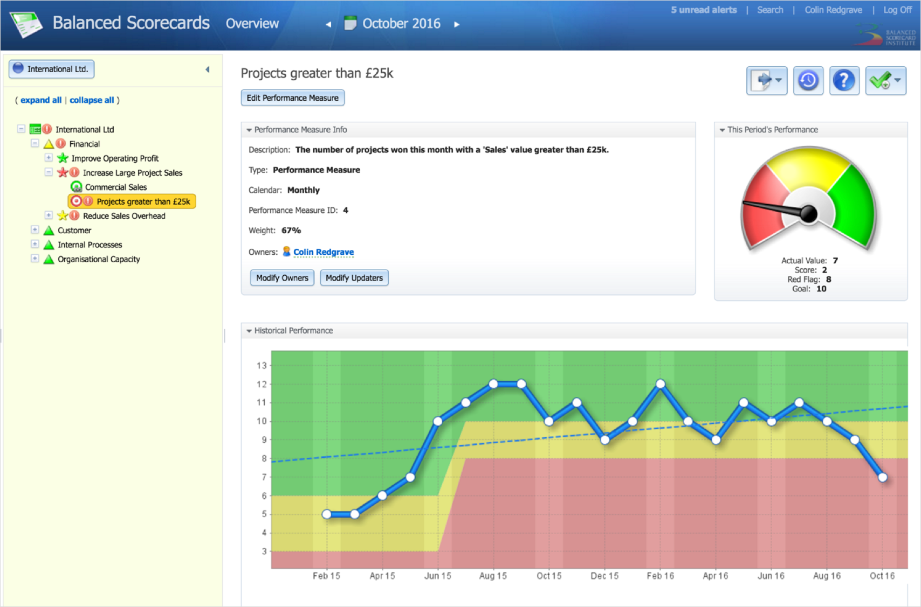Go to previous month arrow
Viewport: 921px width, 607px height.
pos(328,24)
